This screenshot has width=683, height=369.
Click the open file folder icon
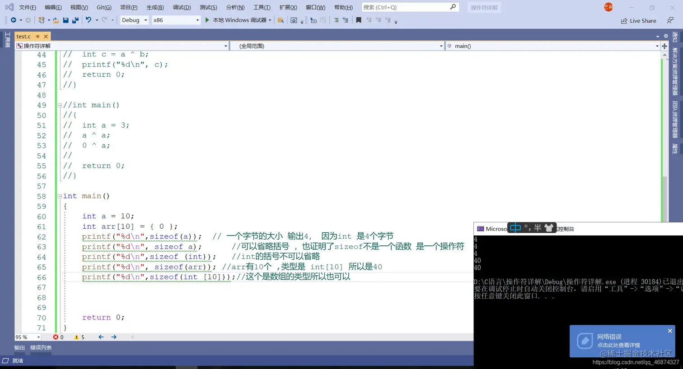[56, 20]
